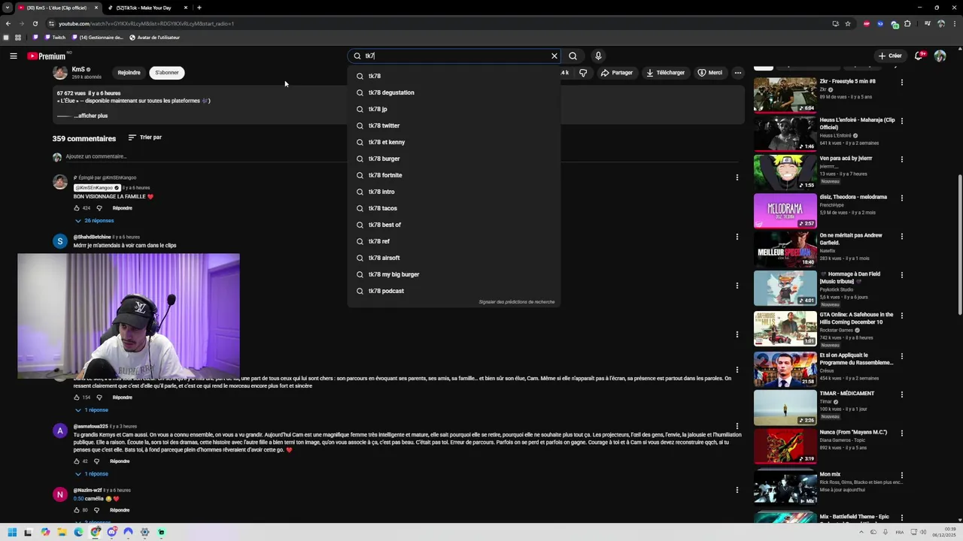
Task: Open File Explorer from the taskbar
Action: [62, 532]
